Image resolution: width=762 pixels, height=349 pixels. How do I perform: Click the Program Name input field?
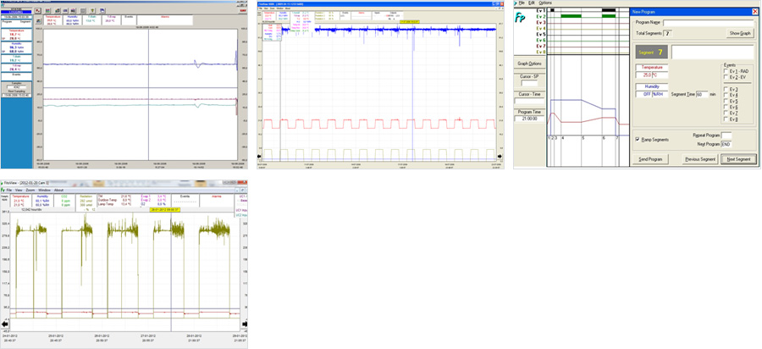point(709,24)
